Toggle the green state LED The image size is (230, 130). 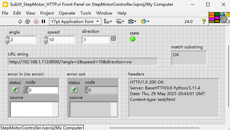pos(133,39)
